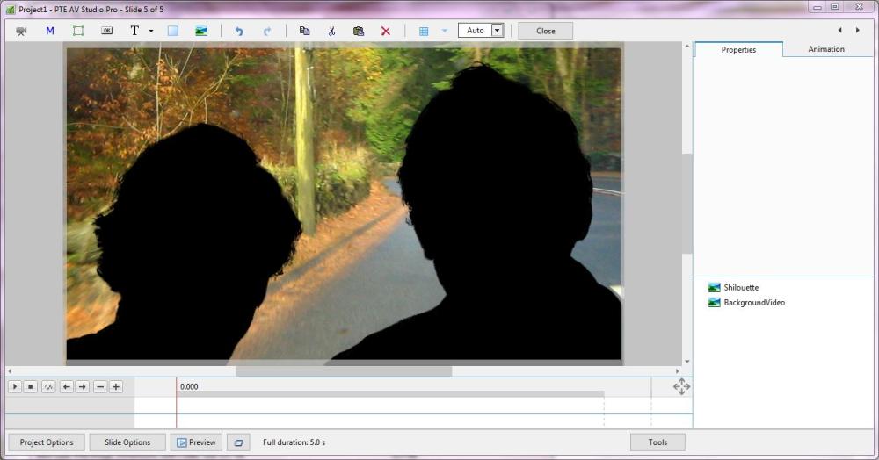Select the Shilouette object in the list
This screenshot has width=879, height=460.
[x=740, y=288]
